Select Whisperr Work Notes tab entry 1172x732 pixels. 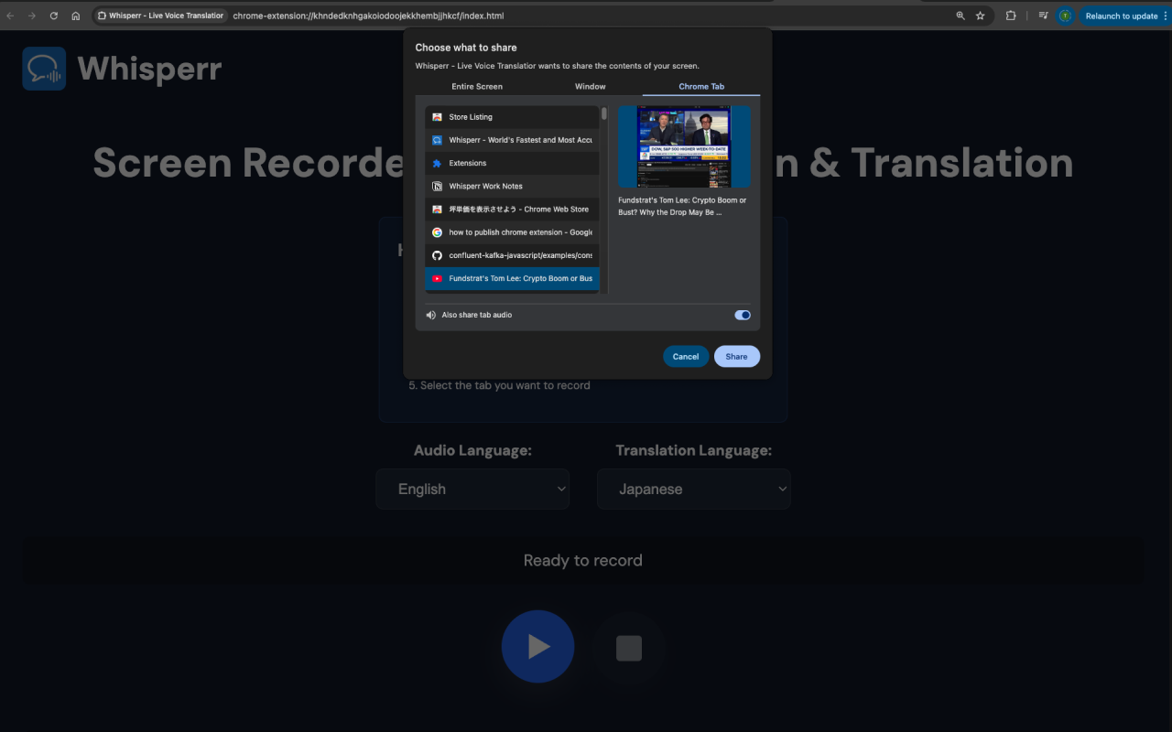click(x=512, y=186)
